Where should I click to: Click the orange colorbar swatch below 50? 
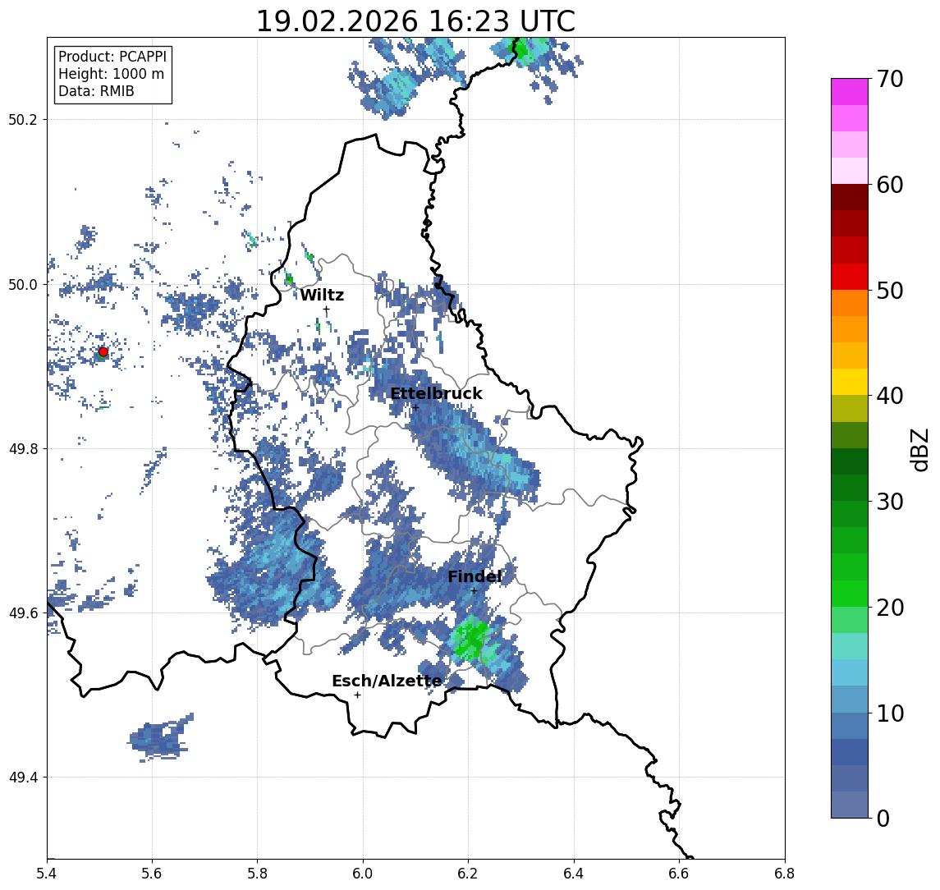[x=850, y=304]
